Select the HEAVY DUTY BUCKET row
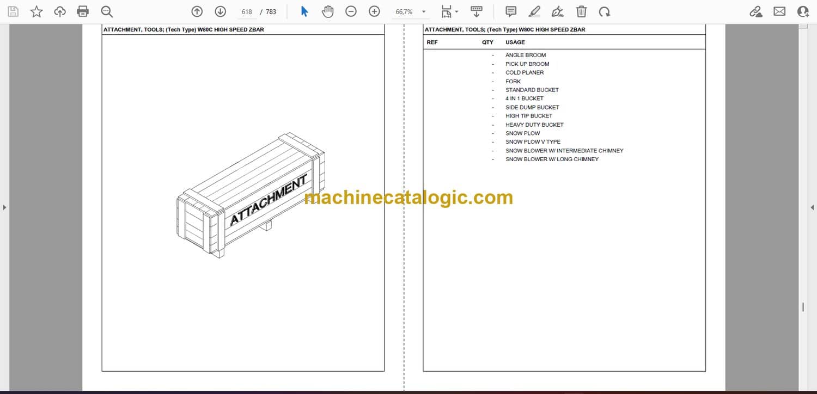Screen dimensions: 817x394 [x=534, y=125]
